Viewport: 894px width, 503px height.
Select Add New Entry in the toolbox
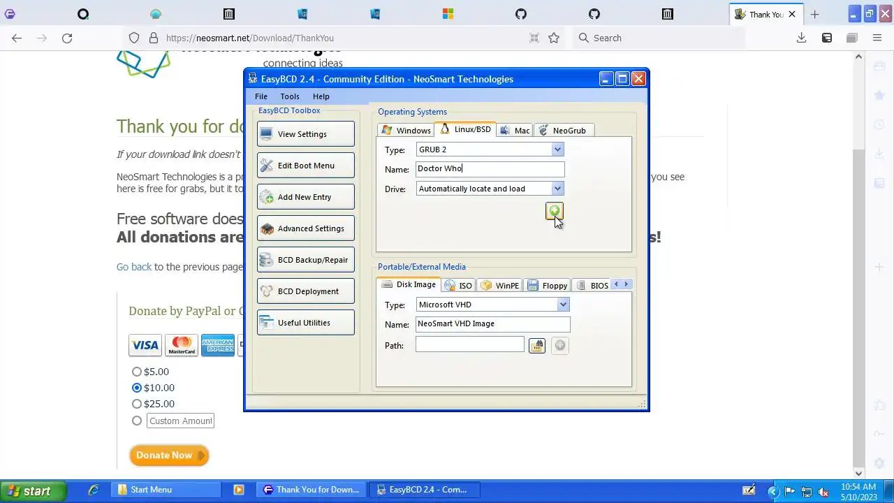pyautogui.click(x=306, y=197)
